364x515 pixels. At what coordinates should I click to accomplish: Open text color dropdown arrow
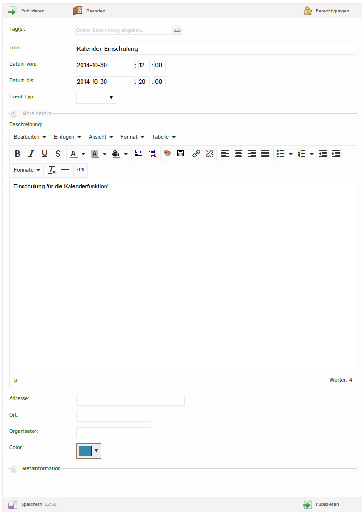(x=83, y=154)
